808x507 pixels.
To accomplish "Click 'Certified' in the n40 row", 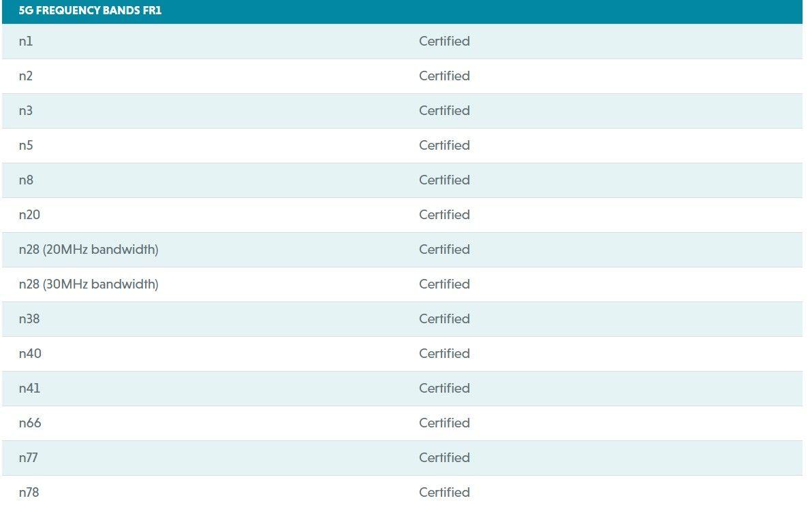I will click(x=444, y=354).
